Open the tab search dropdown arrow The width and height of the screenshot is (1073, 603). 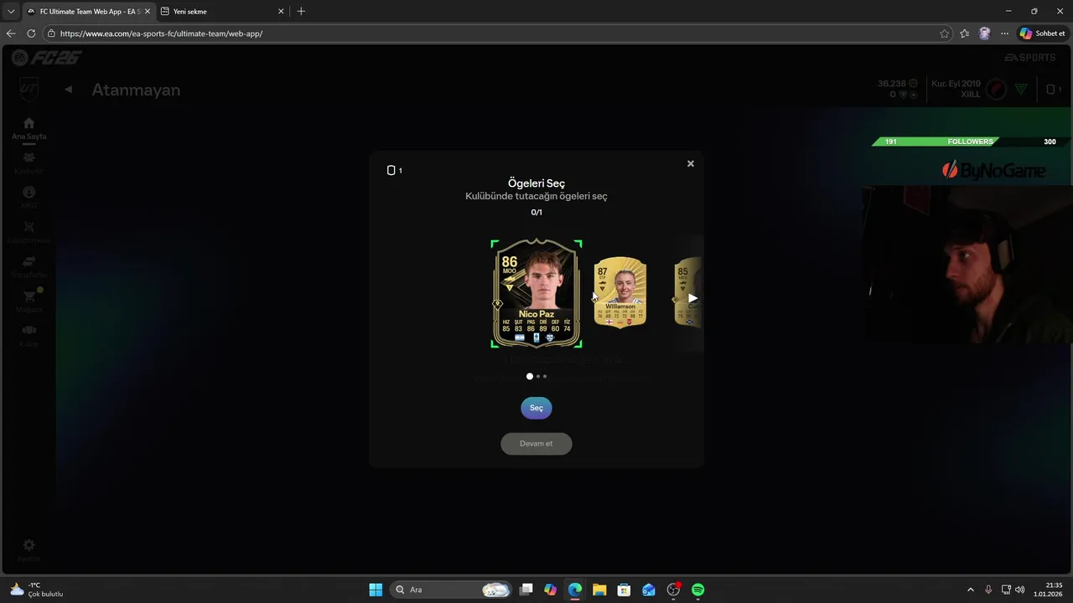tap(11, 12)
